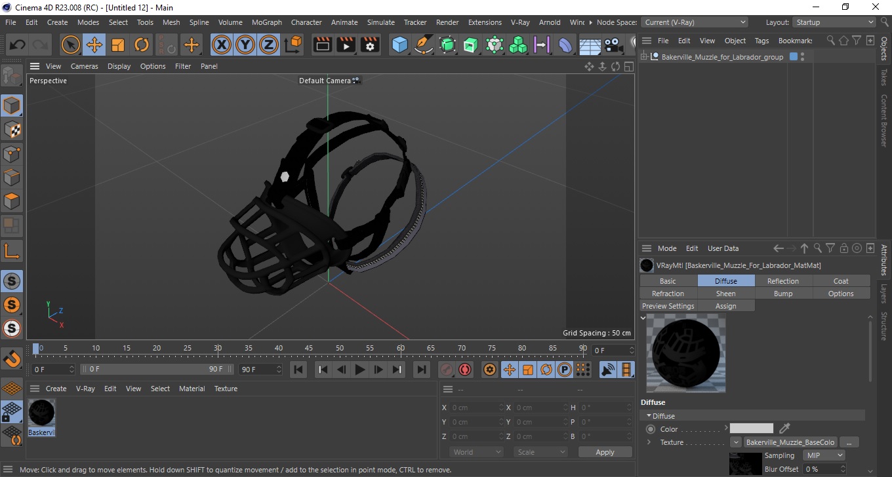Open the Simulate menu
Screen dimensions: 892x477
tap(381, 22)
